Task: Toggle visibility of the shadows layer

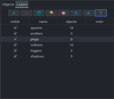Action: 15,56
